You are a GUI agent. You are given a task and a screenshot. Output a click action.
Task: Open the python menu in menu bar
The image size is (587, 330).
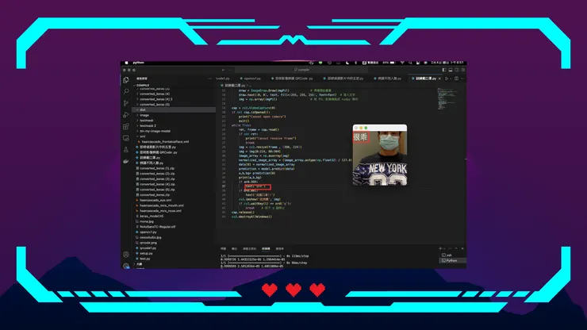tap(139, 63)
